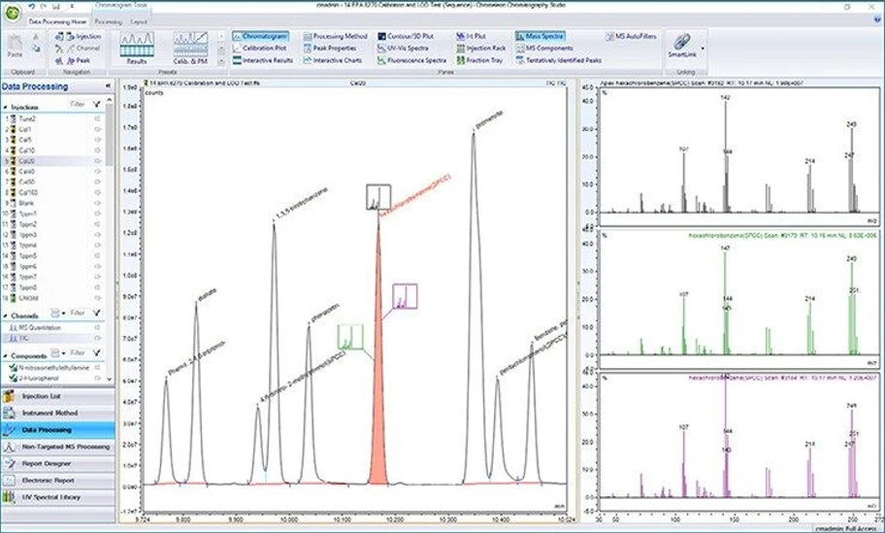The height and width of the screenshot is (533, 885).
Task: Collapse the Channels section triangle
Action: (x=6, y=316)
